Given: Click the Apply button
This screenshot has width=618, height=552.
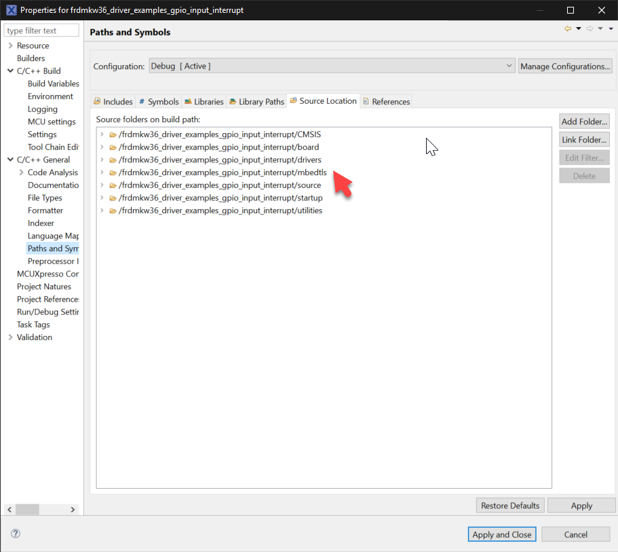Looking at the screenshot, I should click(x=581, y=505).
